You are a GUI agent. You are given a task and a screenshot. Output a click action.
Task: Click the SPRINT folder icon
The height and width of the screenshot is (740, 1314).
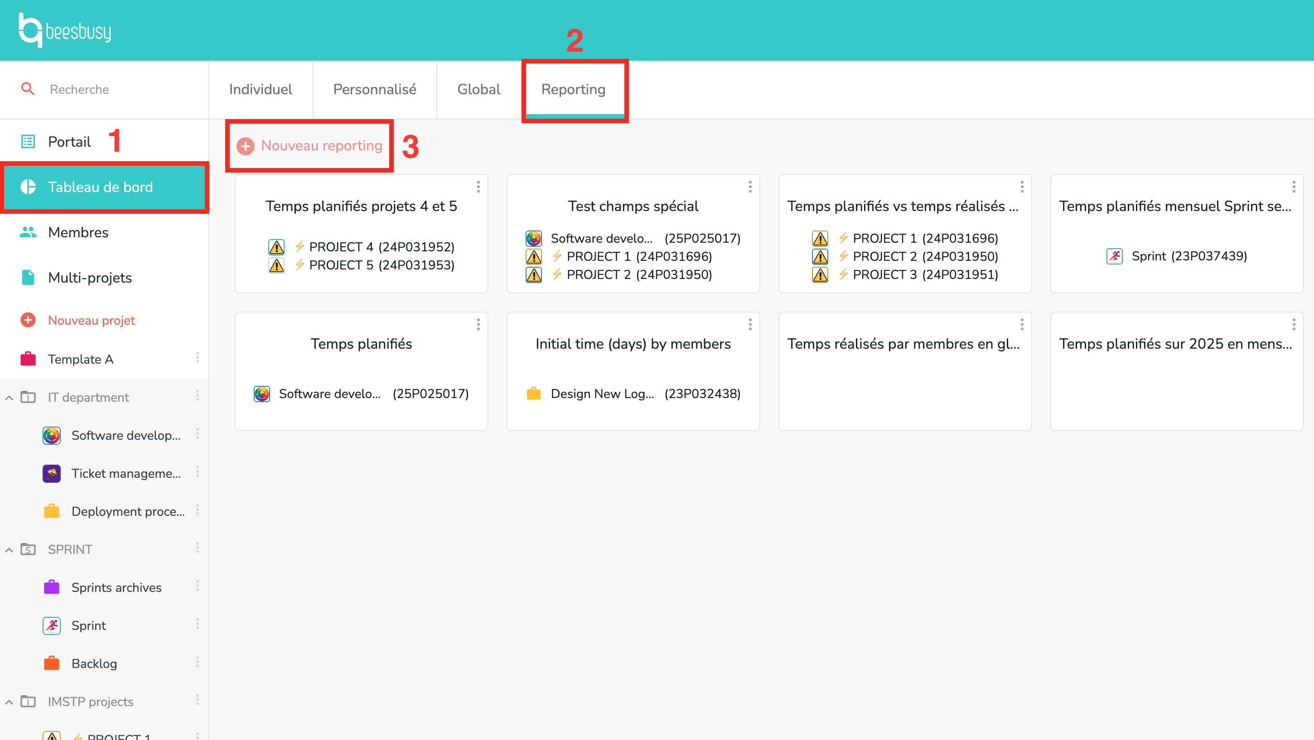click(28, 549)
